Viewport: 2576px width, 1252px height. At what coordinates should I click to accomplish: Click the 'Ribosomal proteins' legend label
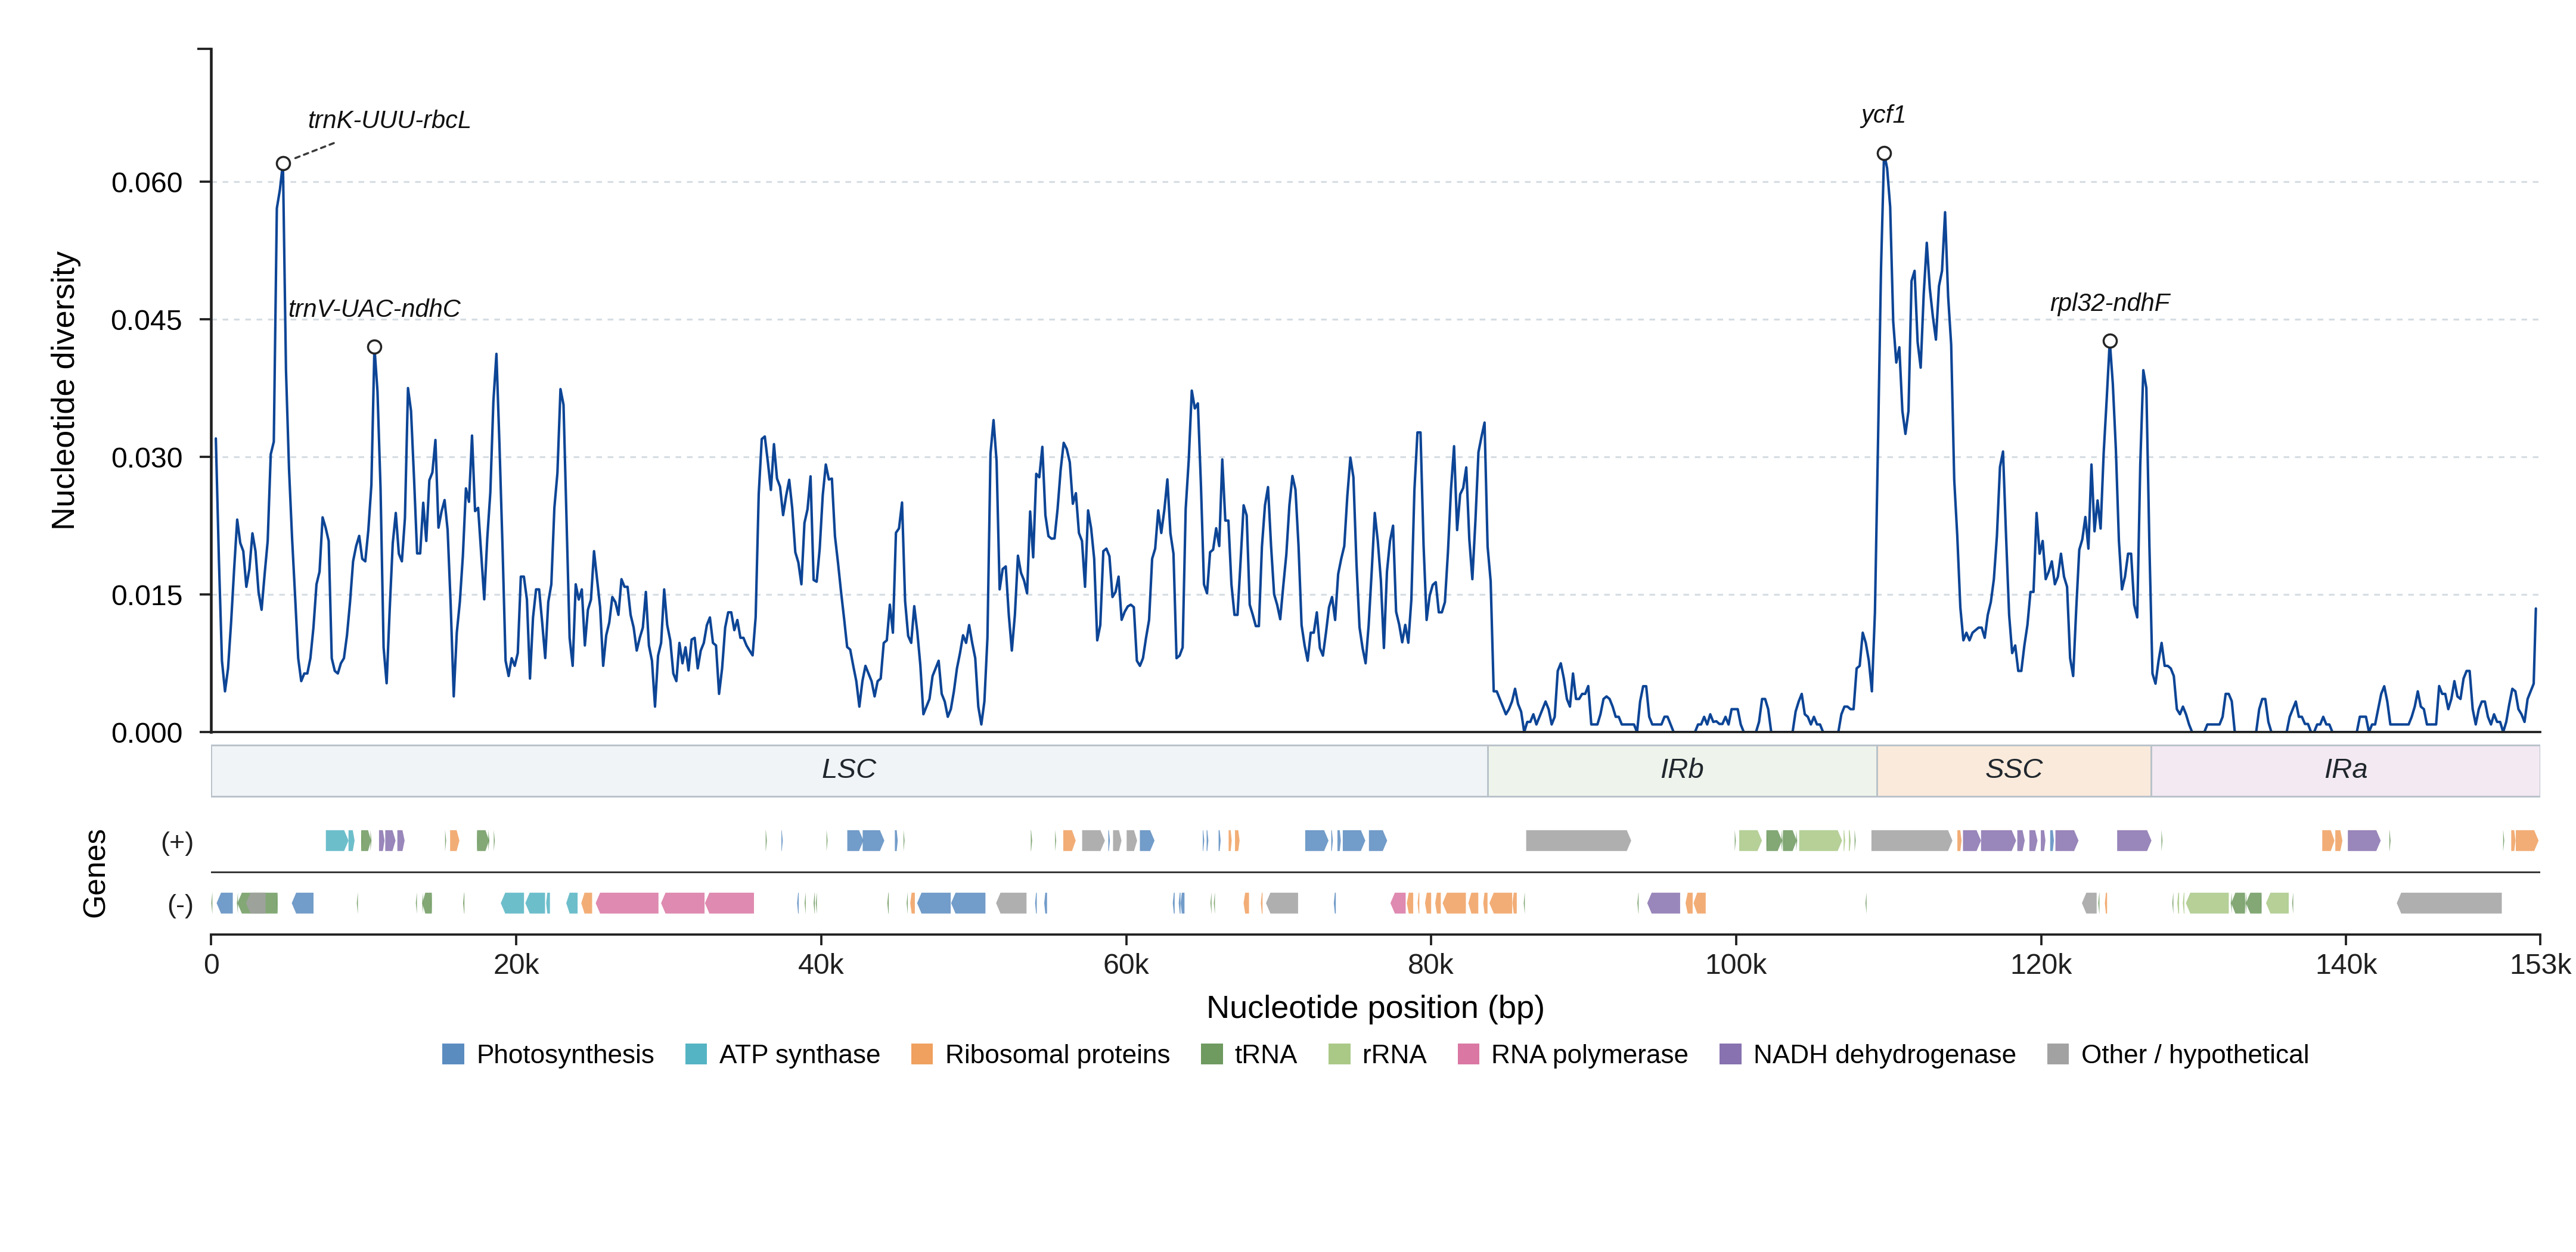coord(1057,1054)
